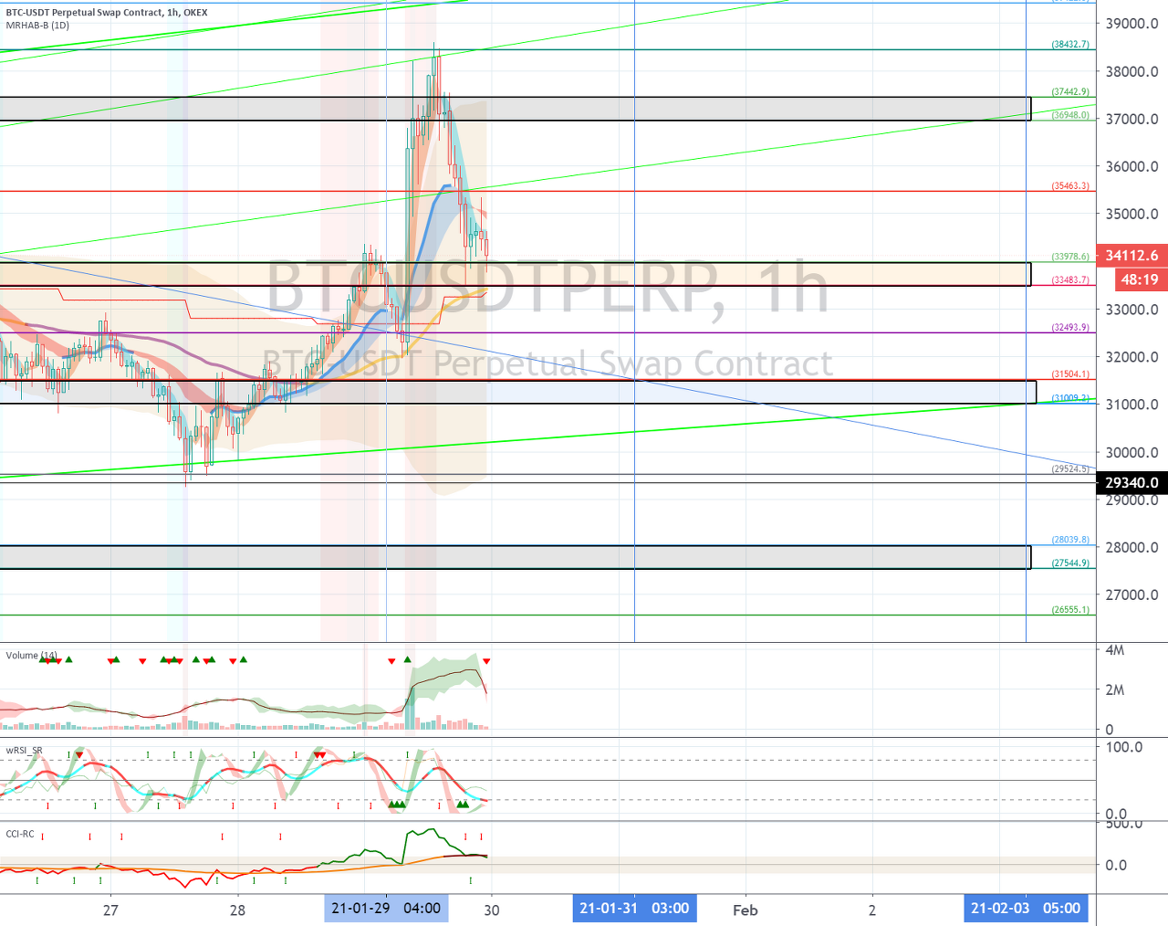Click 31000.0 on the price axis
The height and width of the screenshot is (926, 1168).
1131,405
